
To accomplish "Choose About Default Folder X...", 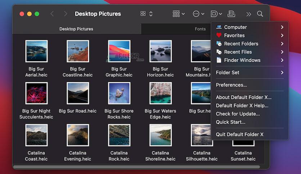I will 250,97.
